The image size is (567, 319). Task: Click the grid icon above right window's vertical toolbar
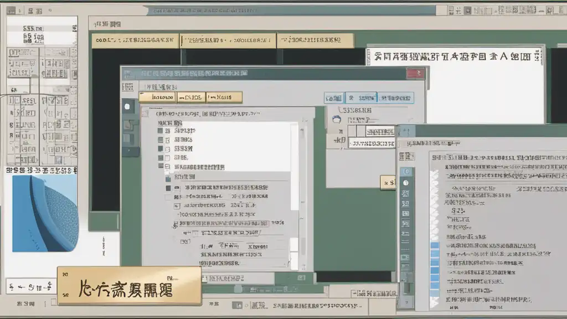(x=406, y=156)
